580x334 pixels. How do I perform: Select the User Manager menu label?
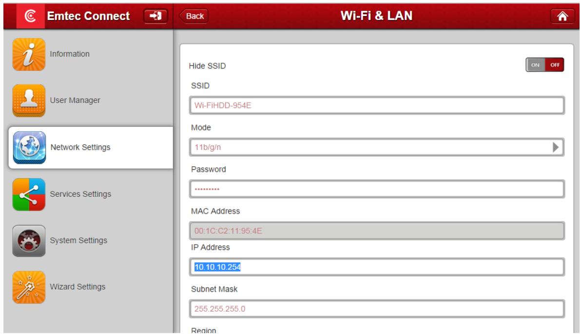coord(75,100)
